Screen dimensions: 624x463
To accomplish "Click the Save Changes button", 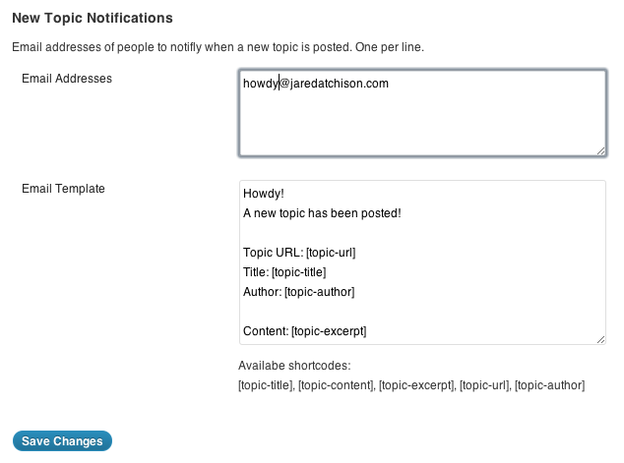I will click(x=62, y=441).
